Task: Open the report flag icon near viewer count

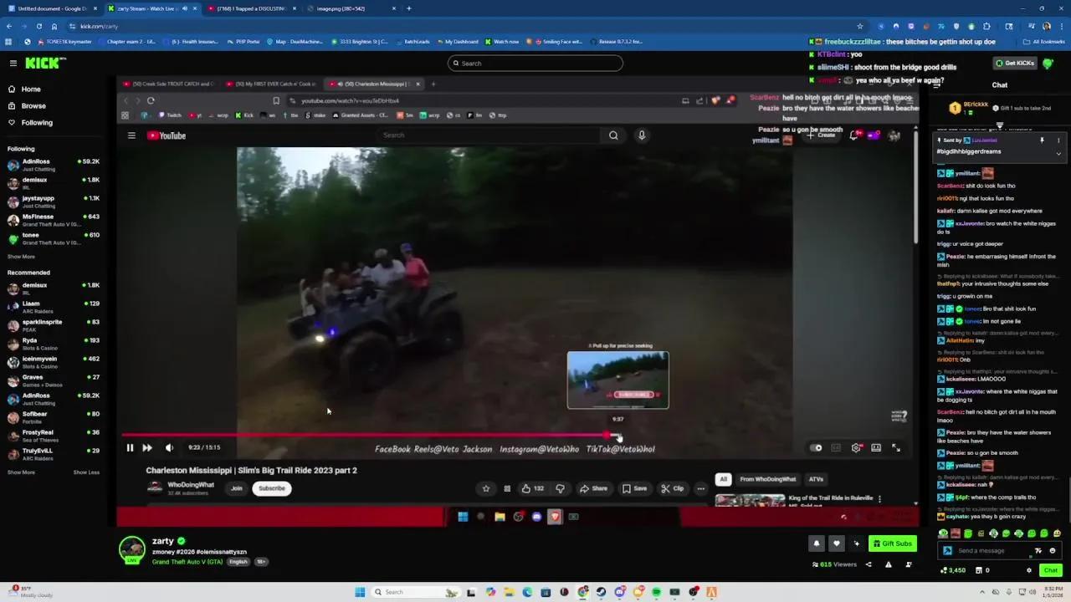Action: pos(888,564)
